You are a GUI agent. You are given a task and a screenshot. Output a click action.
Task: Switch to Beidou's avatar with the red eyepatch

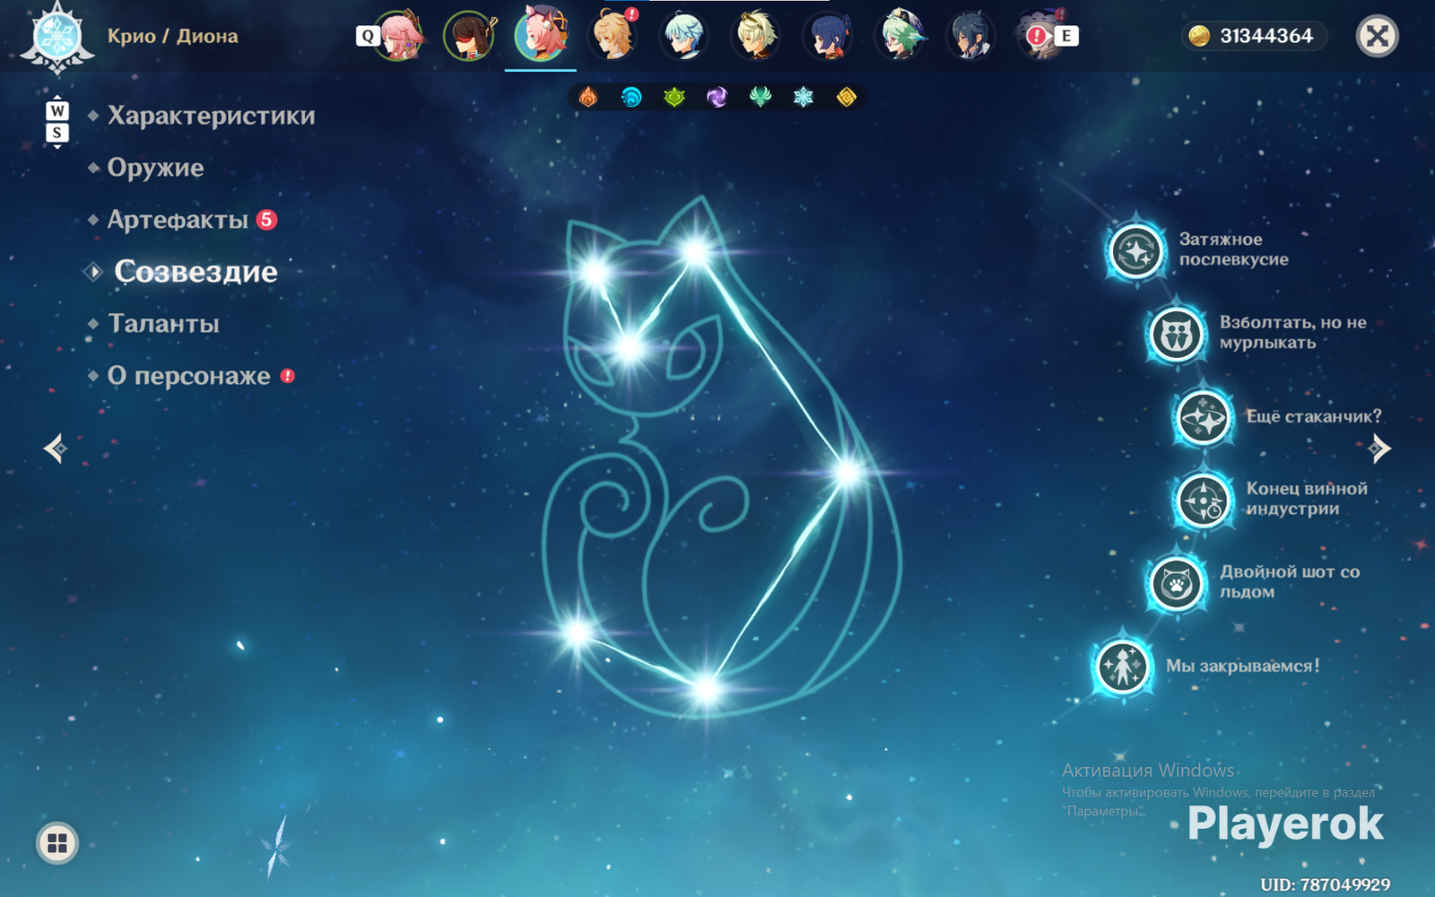(x=469, y=36)
